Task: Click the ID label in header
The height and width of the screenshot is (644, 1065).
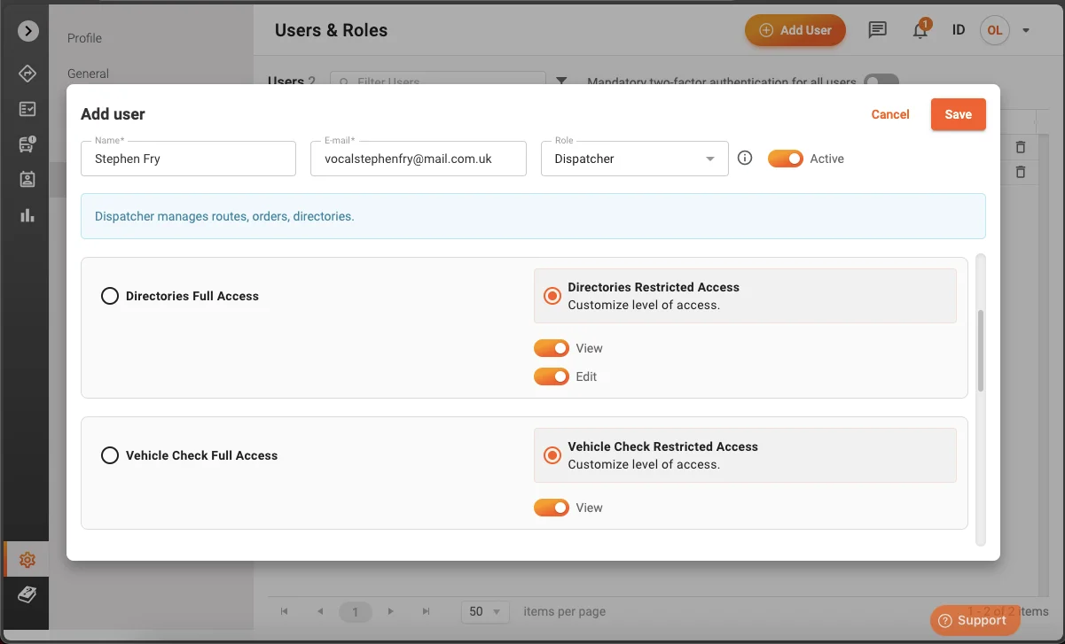Action: point(959,30)
